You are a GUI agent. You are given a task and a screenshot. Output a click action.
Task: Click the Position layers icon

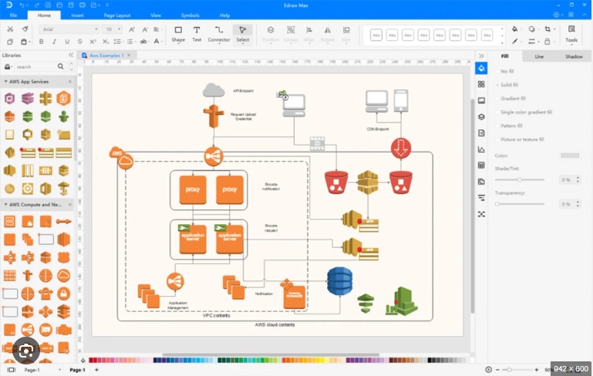click(x=271, y=30)
